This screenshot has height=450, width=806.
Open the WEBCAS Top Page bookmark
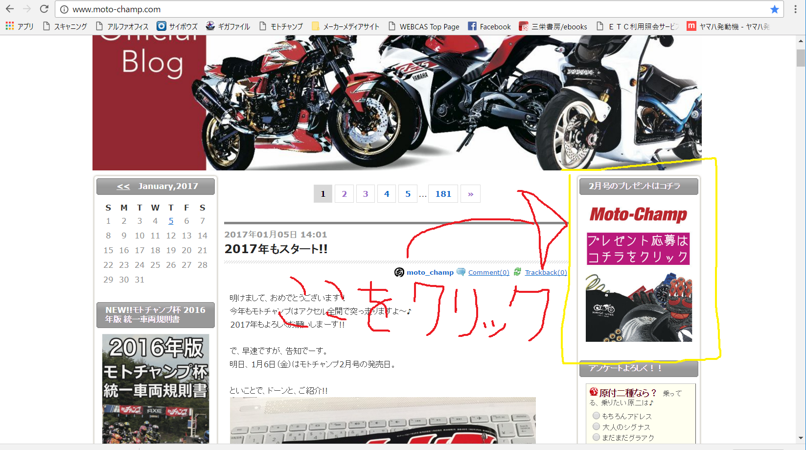pyautogui.click(x=424, y=26)
